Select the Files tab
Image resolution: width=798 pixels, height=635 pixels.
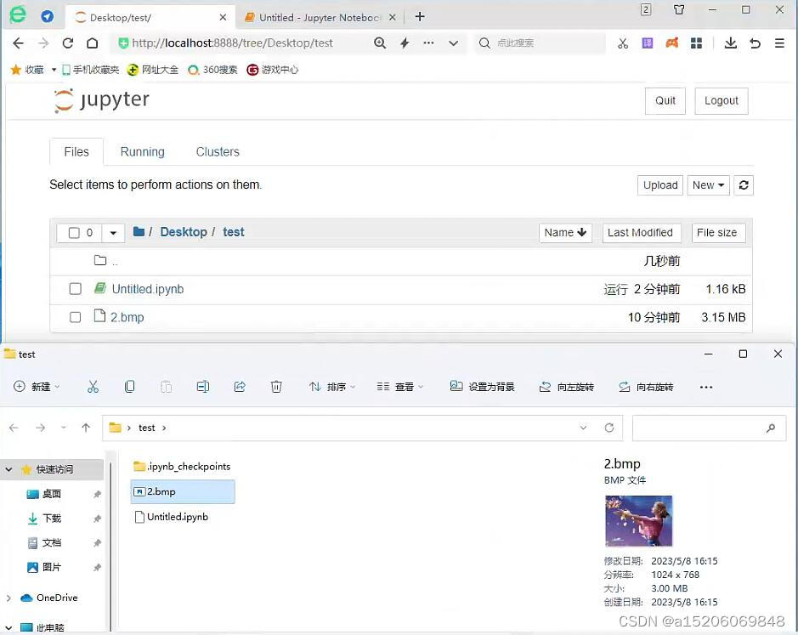[76, 152]
